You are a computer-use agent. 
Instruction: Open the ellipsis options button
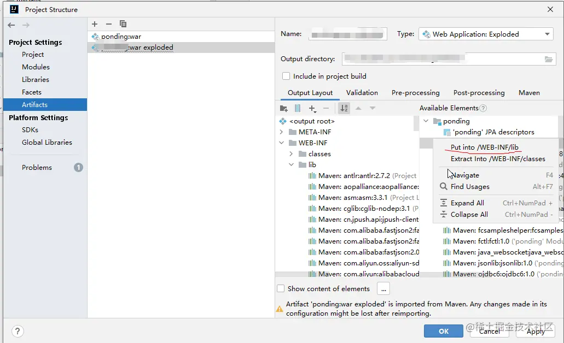click(x=383, y=288)
